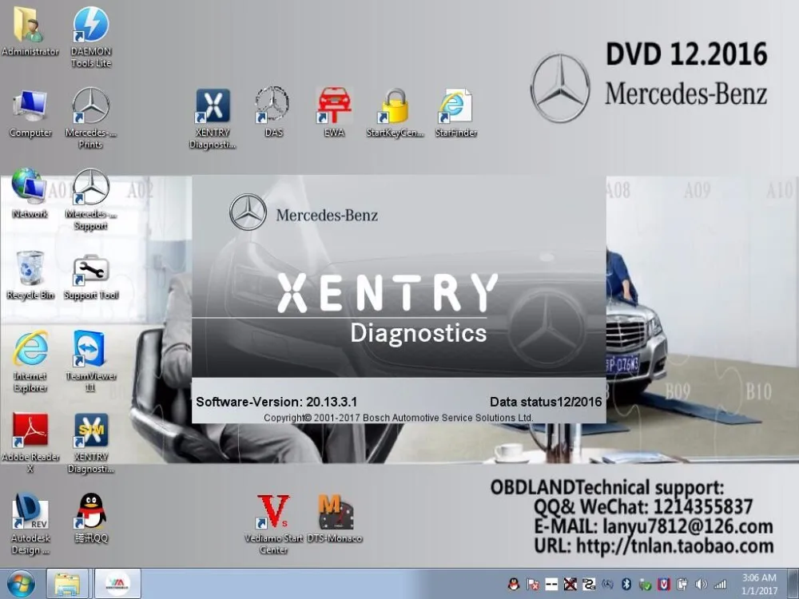Viewport: 799px width, 599px height.
Task: Launch Vediamo Start Center
Action: [x=273, y=524]
